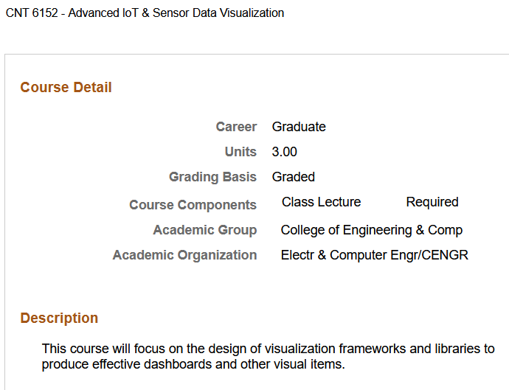Click the Required component status text
509x390 pixels.
tap(432, 202)
